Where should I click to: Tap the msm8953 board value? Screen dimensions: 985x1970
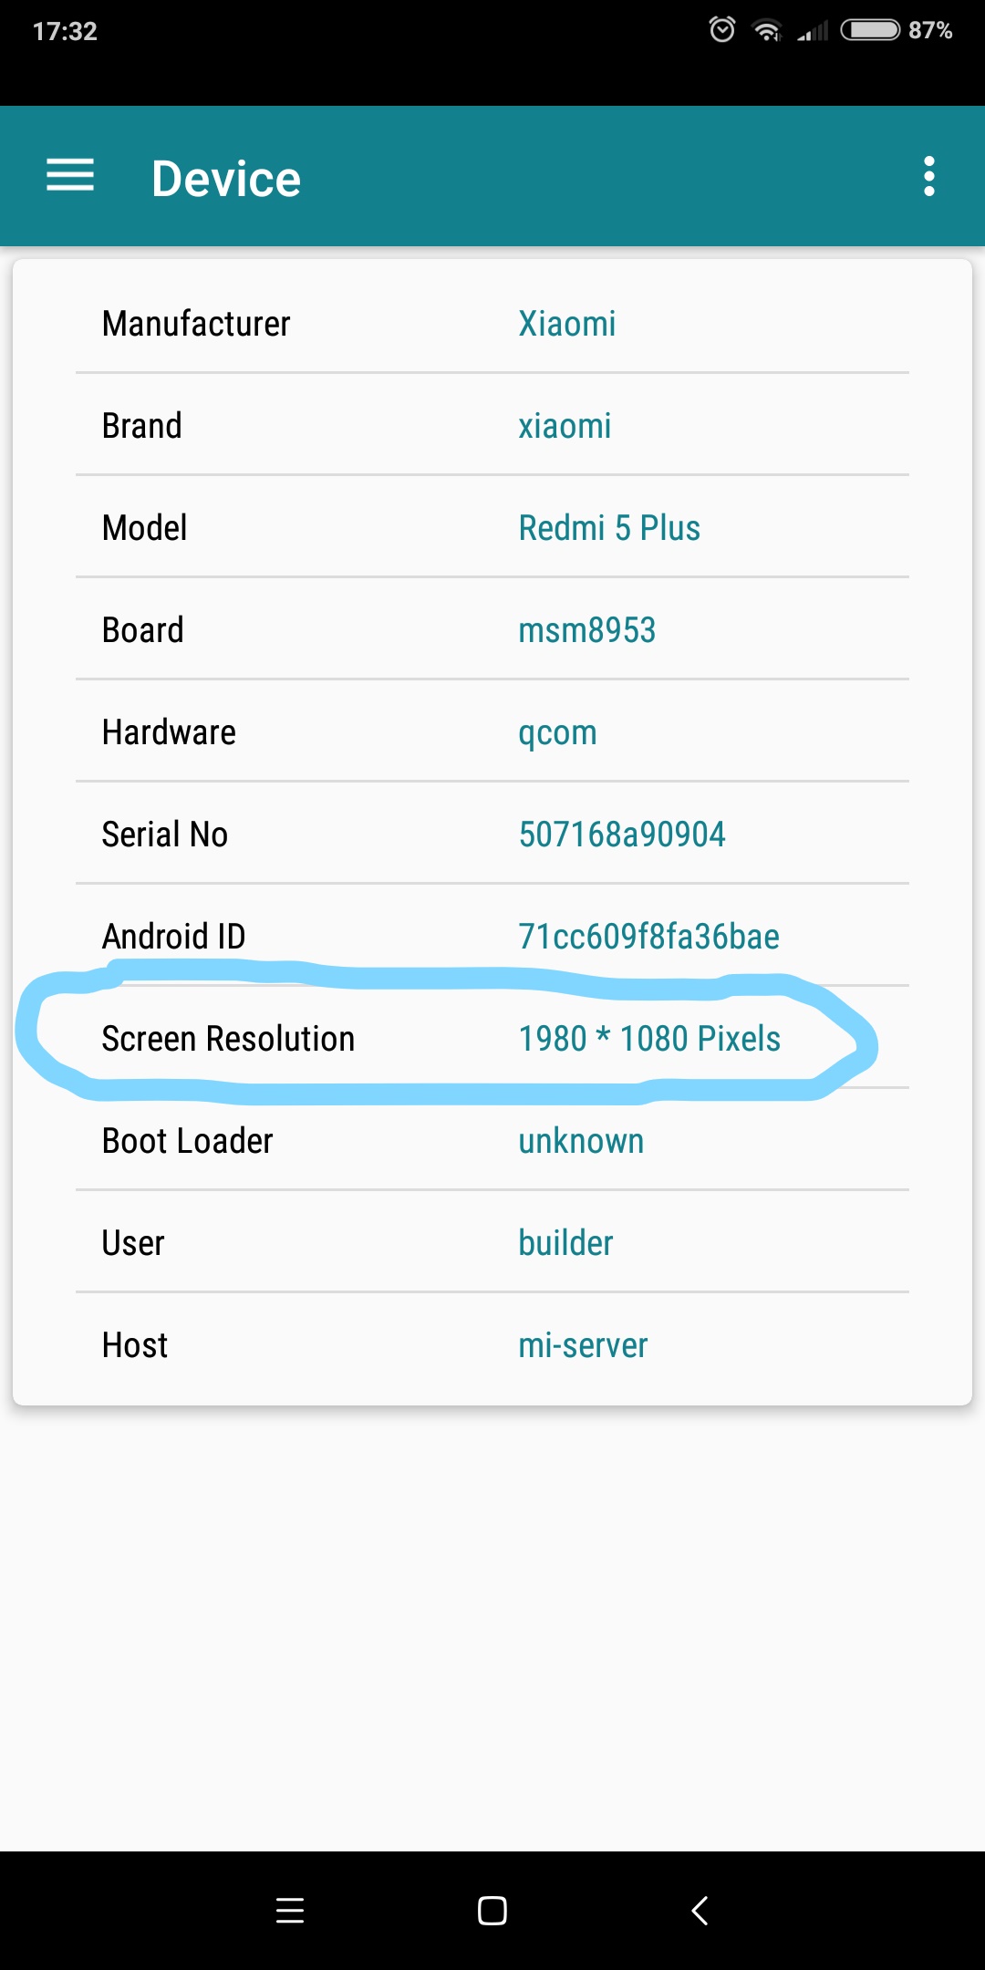tap(587, 630)
